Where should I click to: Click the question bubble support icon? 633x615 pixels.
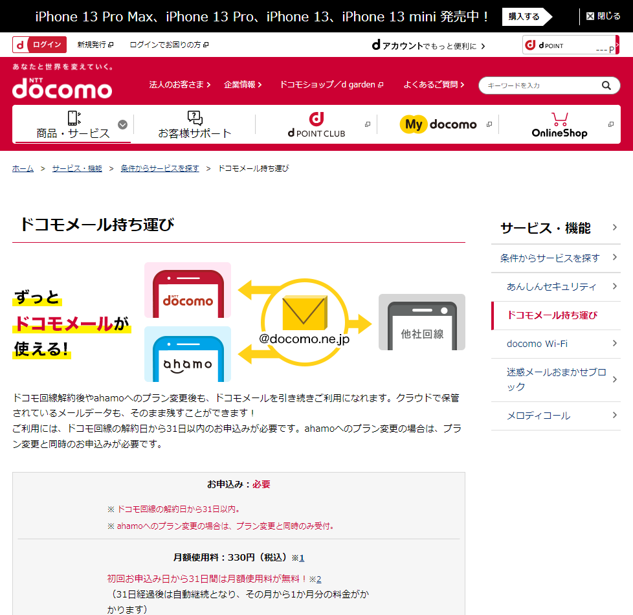[x=195, y=118]
